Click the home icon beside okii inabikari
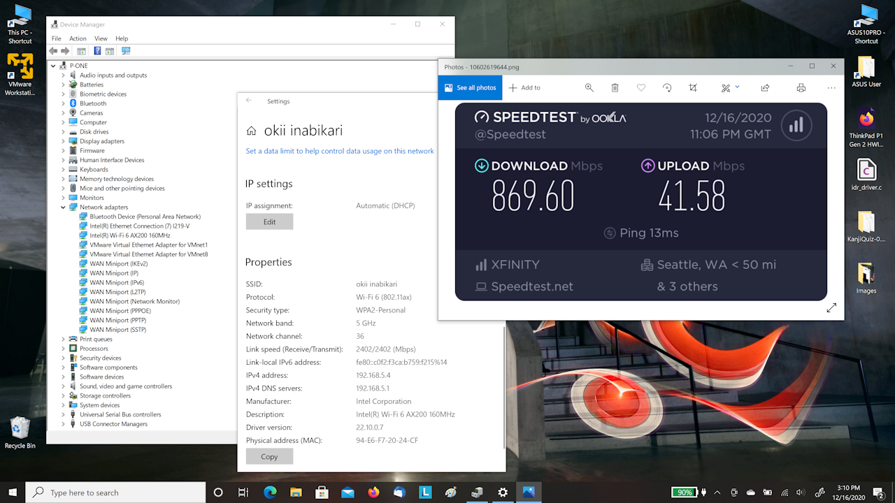The height and width of the screenshot is (503, 895). 251,131
